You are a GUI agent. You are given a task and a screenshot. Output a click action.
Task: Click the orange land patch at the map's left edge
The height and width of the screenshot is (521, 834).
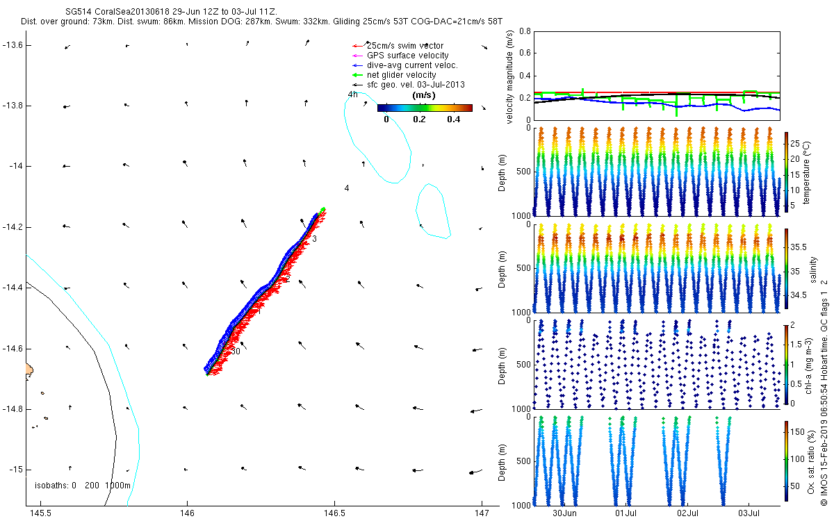pyautogui.click(x=28, y=371)
